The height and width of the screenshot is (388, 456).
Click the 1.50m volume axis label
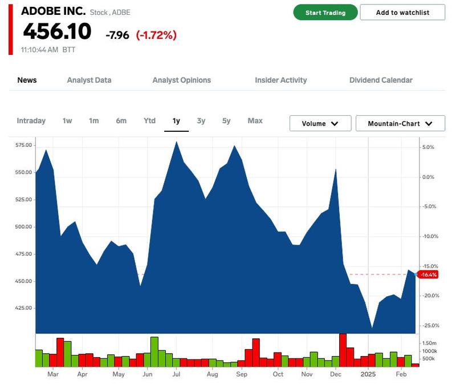(429, 343)
